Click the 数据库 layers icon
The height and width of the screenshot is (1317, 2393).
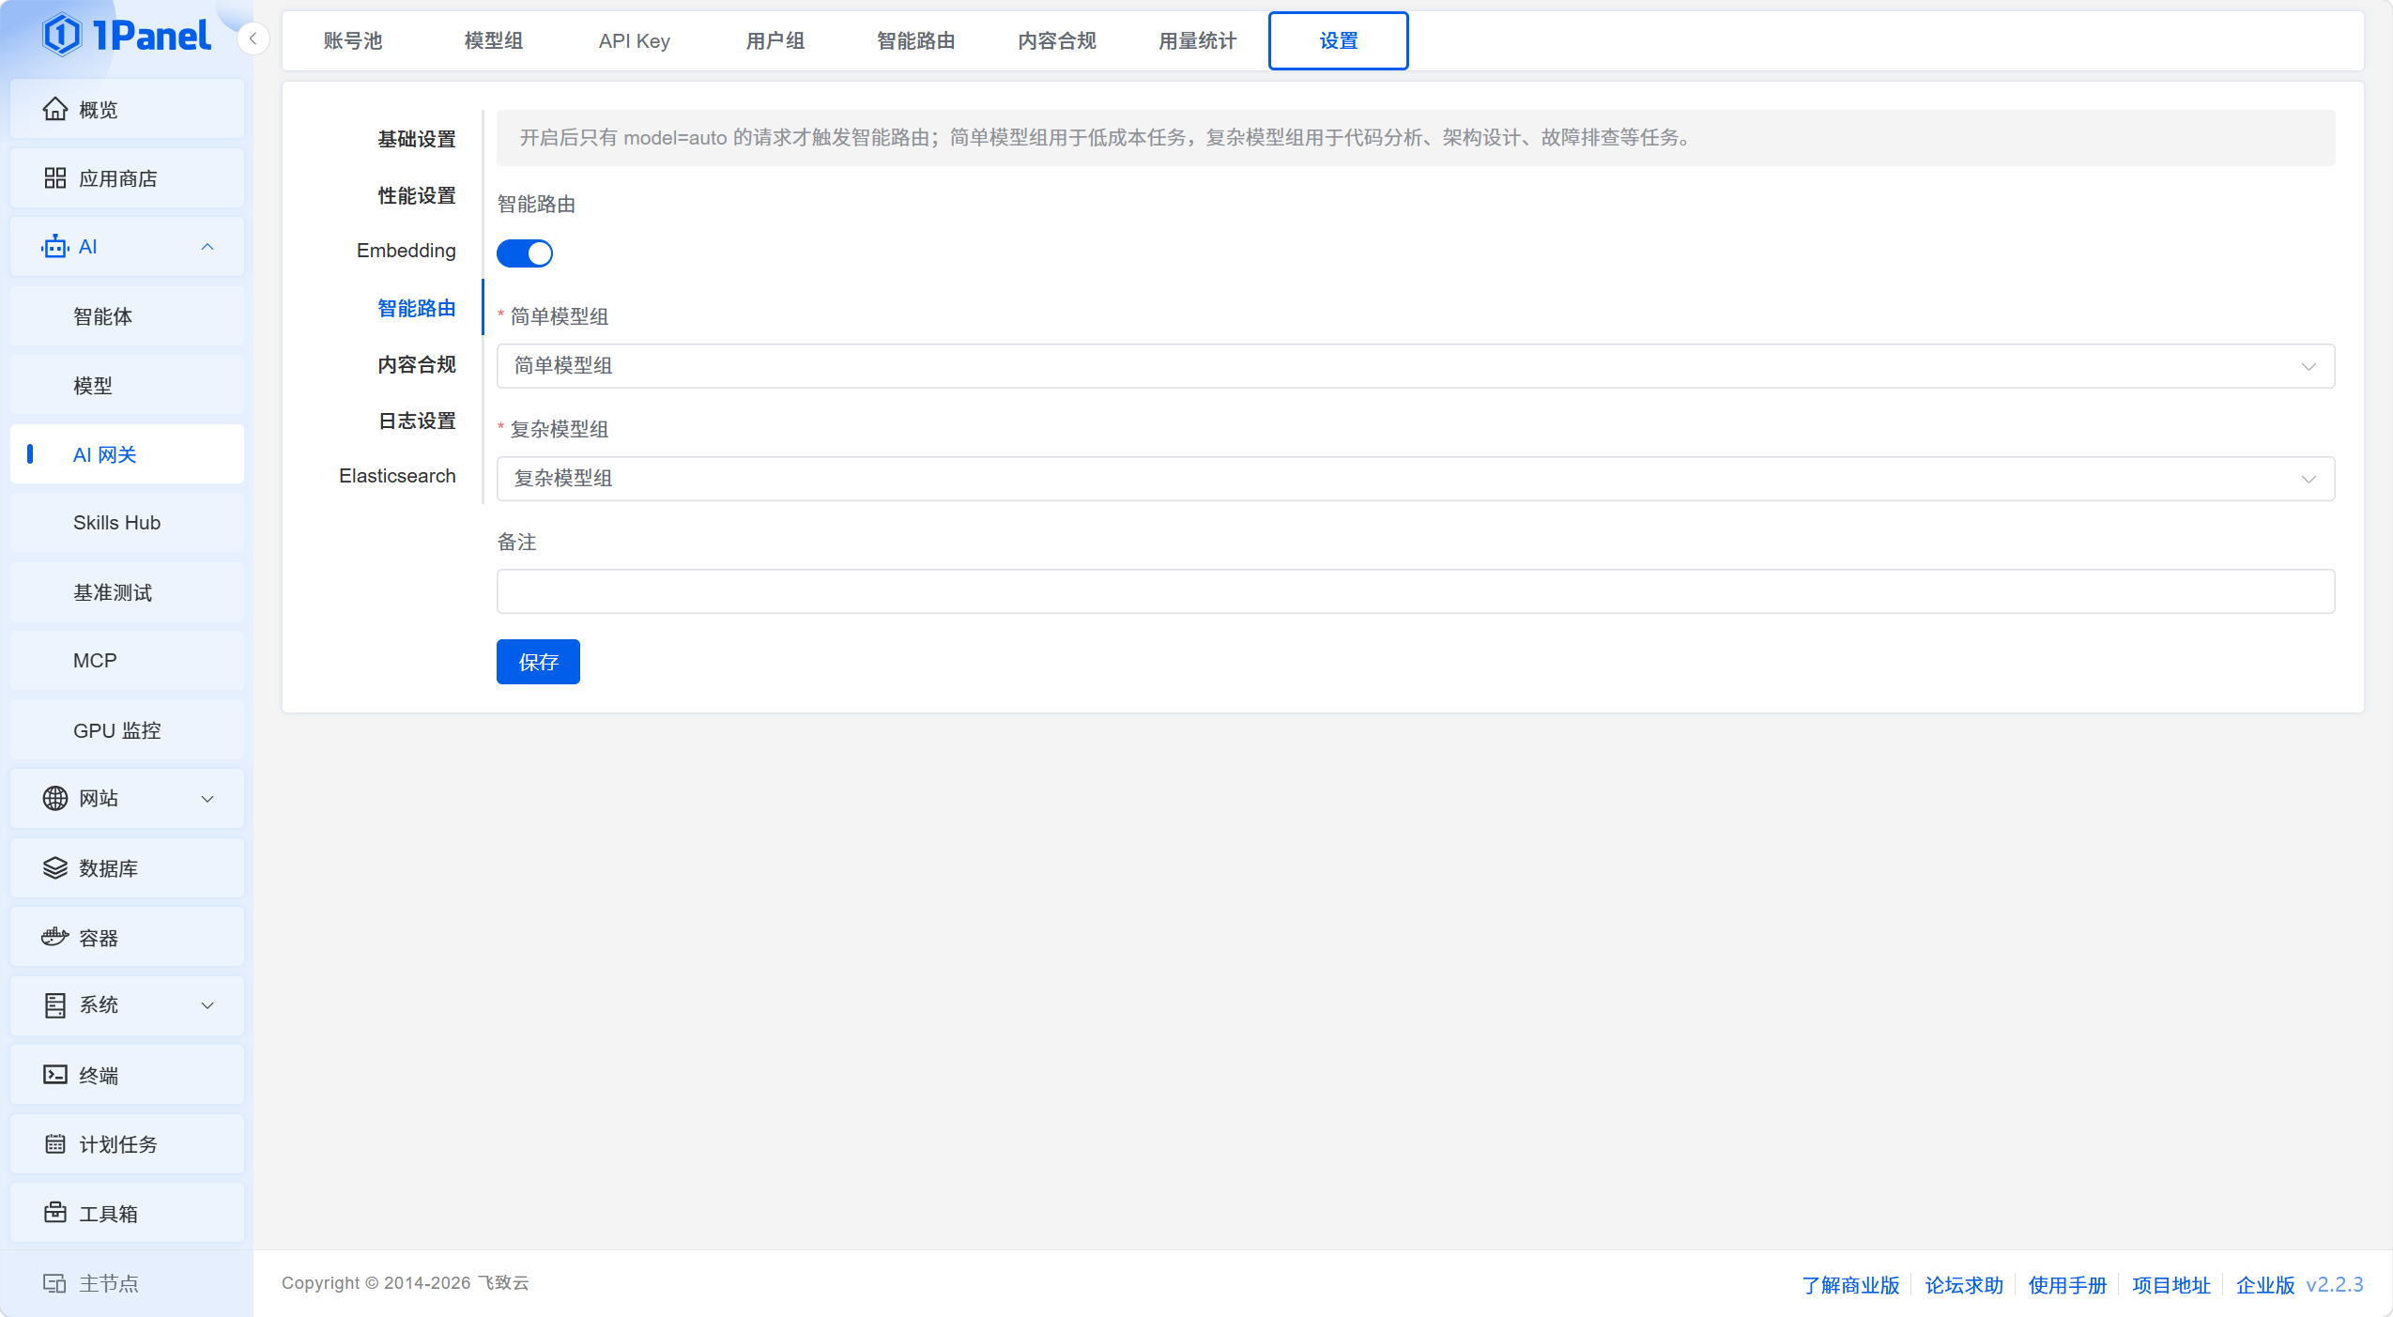pos(55,868)
